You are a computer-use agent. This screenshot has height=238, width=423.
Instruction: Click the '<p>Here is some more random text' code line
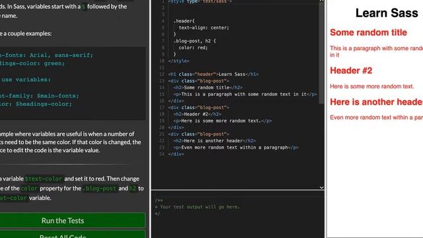(x=223, y=120)
